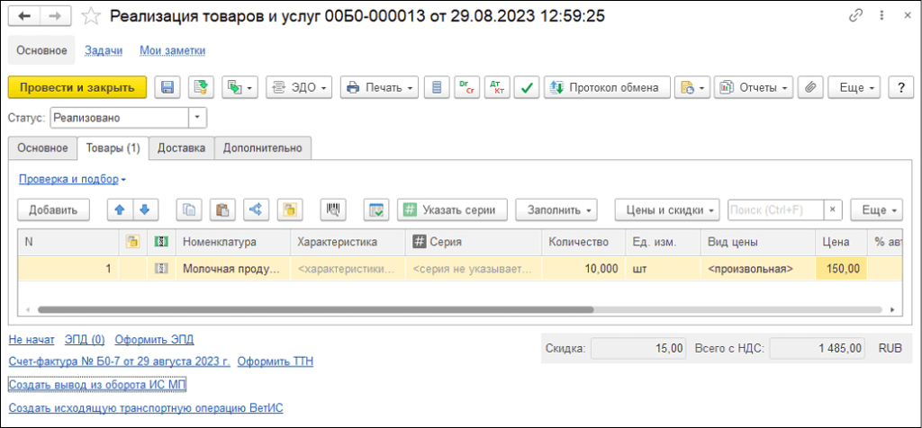Click the Поиск (Ctrl+F) search field
This screenshot has height=428, width=922.
coord(774,210)
